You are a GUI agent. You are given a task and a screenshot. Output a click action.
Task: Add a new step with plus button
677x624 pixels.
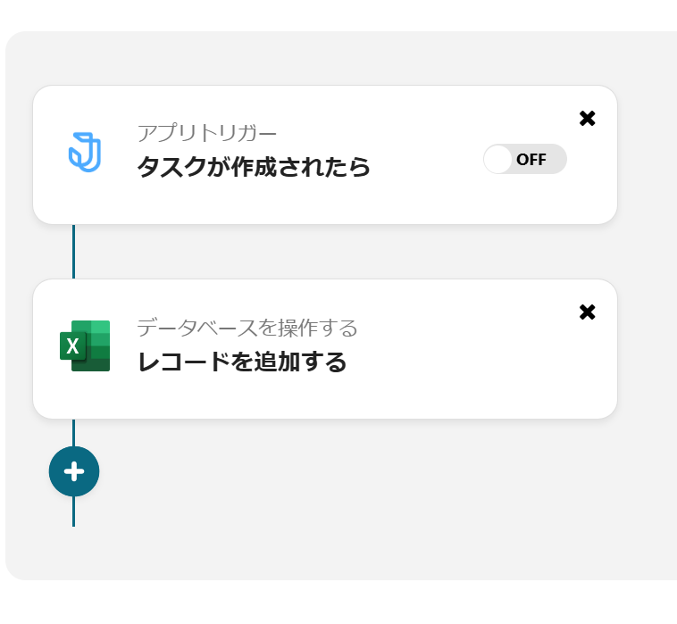(74, 471)
